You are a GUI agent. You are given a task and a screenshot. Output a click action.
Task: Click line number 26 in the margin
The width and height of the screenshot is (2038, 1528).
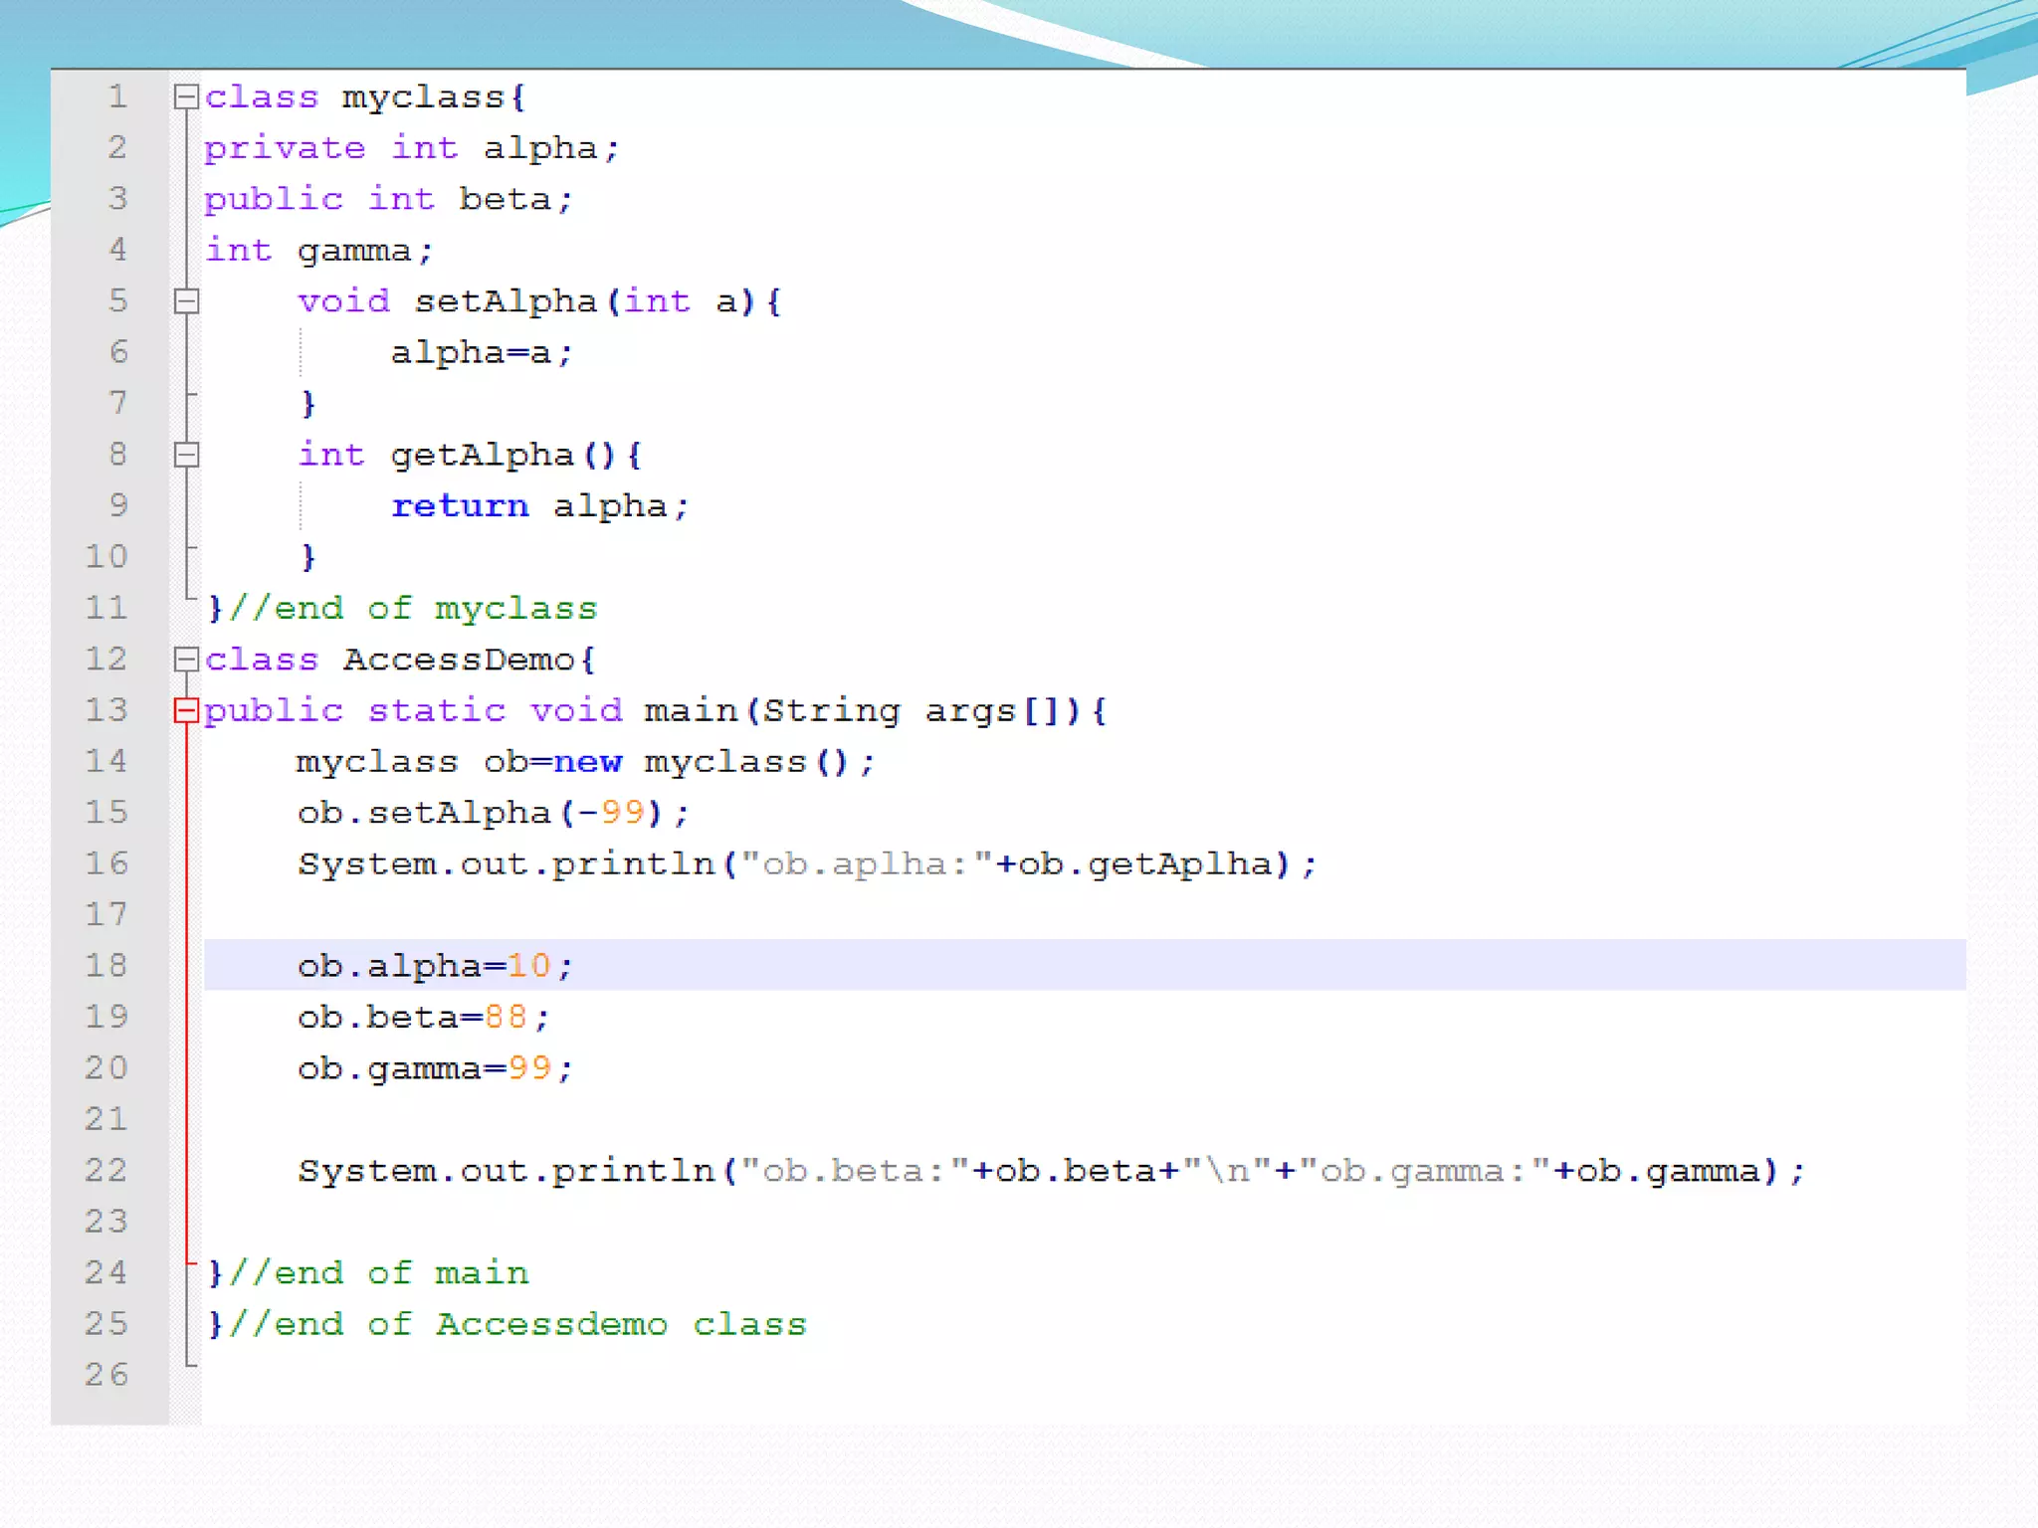tap(106, 1374)
